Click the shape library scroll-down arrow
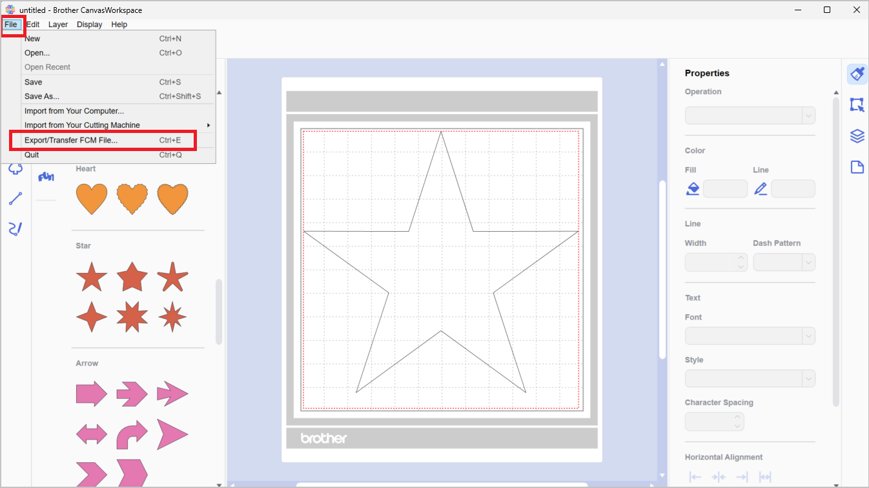 pyautogui.click(x=219, y=484)
